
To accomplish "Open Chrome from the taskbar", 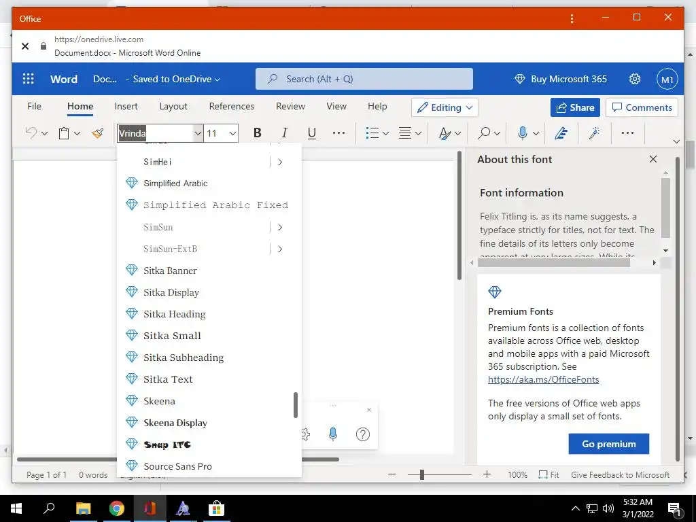I will (117, 508).
